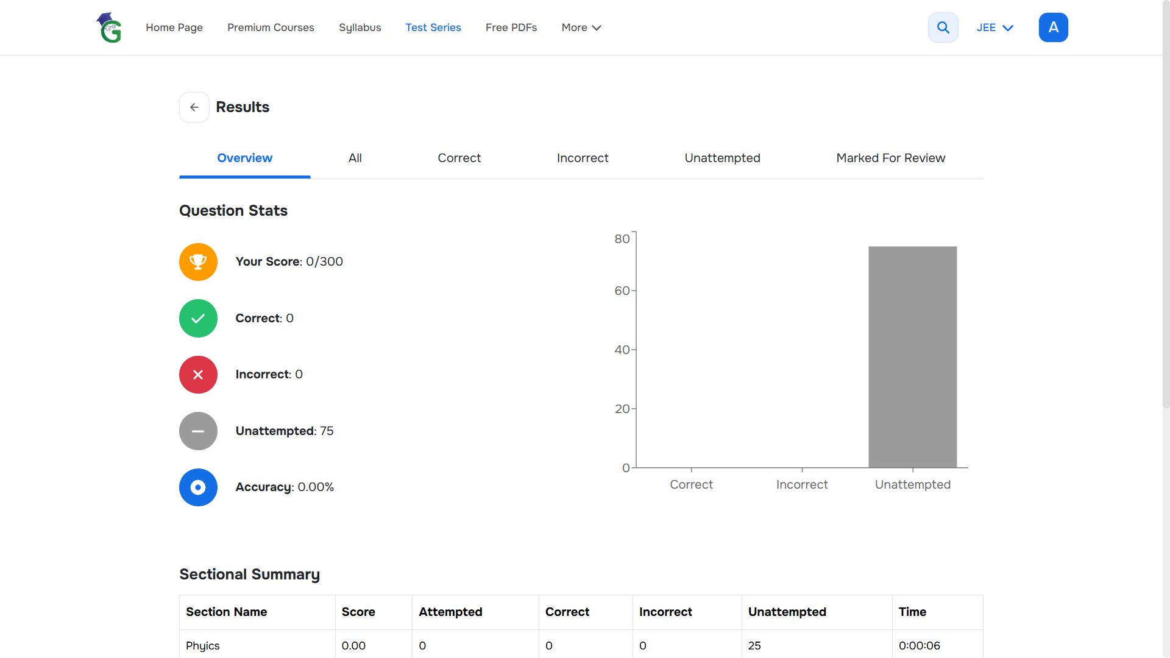Click the blue target Accuracy icon
Viewport: 1170px width, 658px height.
[198, 487]
